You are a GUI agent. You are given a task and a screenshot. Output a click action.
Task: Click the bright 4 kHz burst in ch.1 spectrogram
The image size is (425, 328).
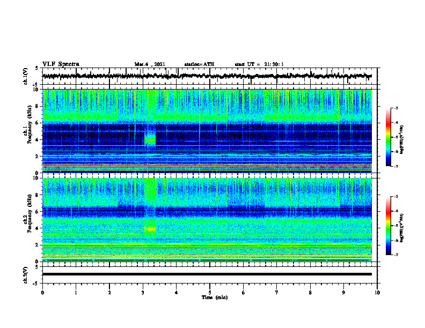pos(150,139)
